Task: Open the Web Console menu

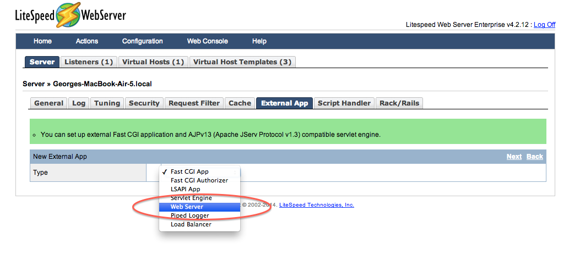Action: pos(207,41)
